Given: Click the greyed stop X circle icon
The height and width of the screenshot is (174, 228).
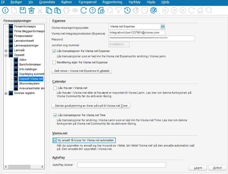Looking at the screenshot, I should point(183,11).
